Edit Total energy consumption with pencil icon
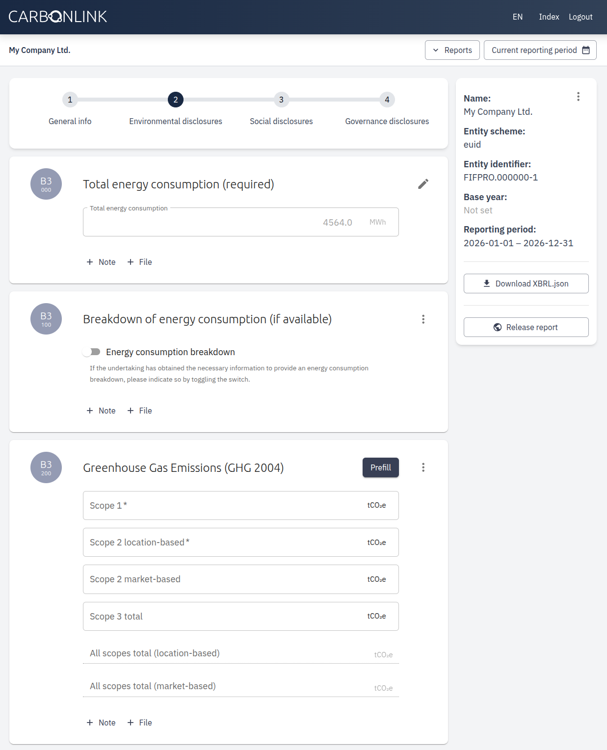The height and width of the screenshot is (750, 607). tap(423, 184)
